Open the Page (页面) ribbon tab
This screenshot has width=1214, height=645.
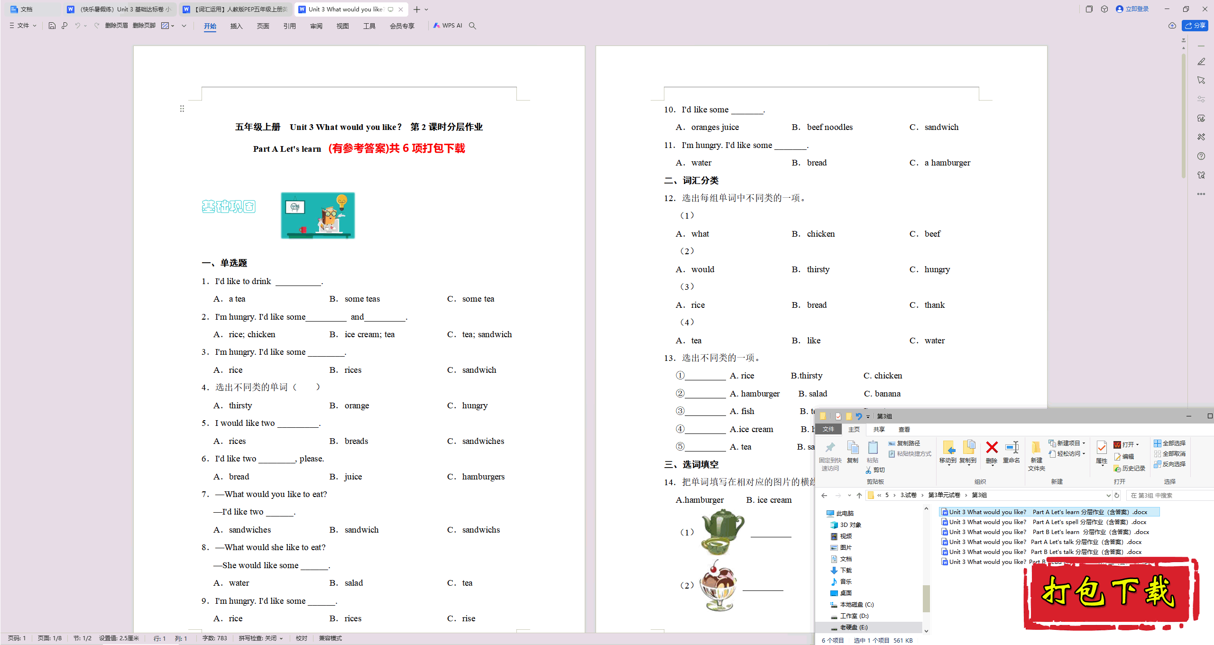(x=263, y=26)
